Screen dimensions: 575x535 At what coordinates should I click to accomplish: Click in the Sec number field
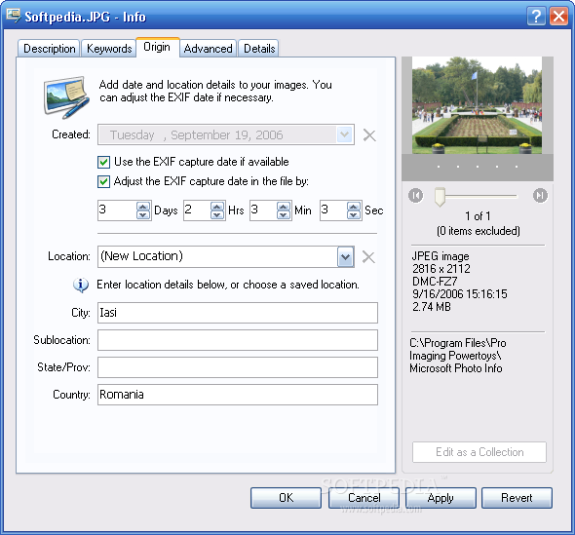pos(333,210)
